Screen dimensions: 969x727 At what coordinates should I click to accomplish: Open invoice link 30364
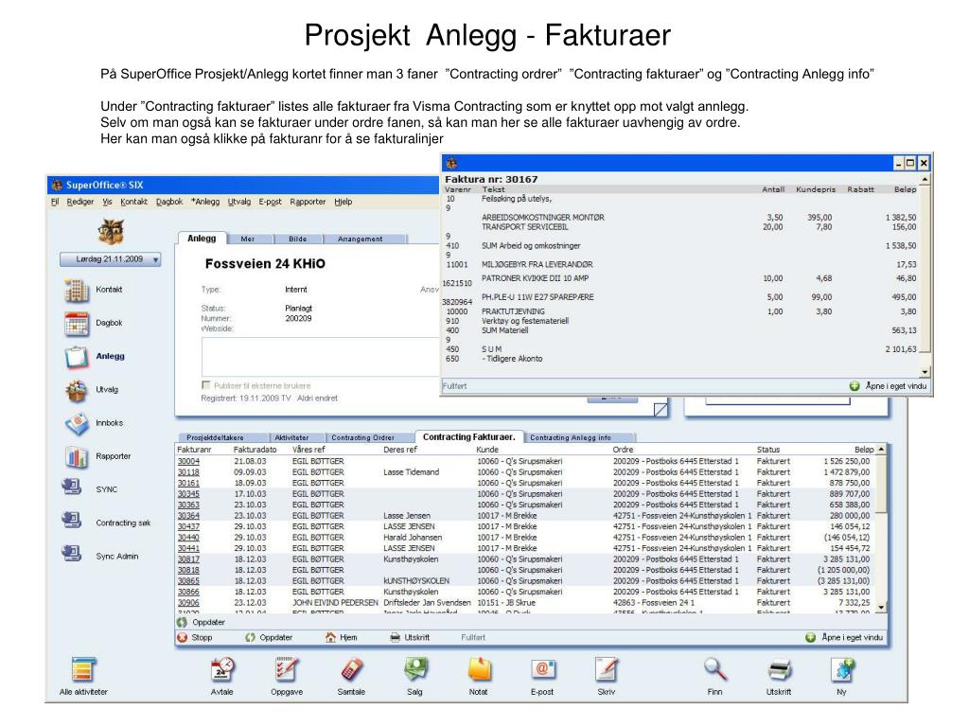pyautogui.click(x=188, y=516)
